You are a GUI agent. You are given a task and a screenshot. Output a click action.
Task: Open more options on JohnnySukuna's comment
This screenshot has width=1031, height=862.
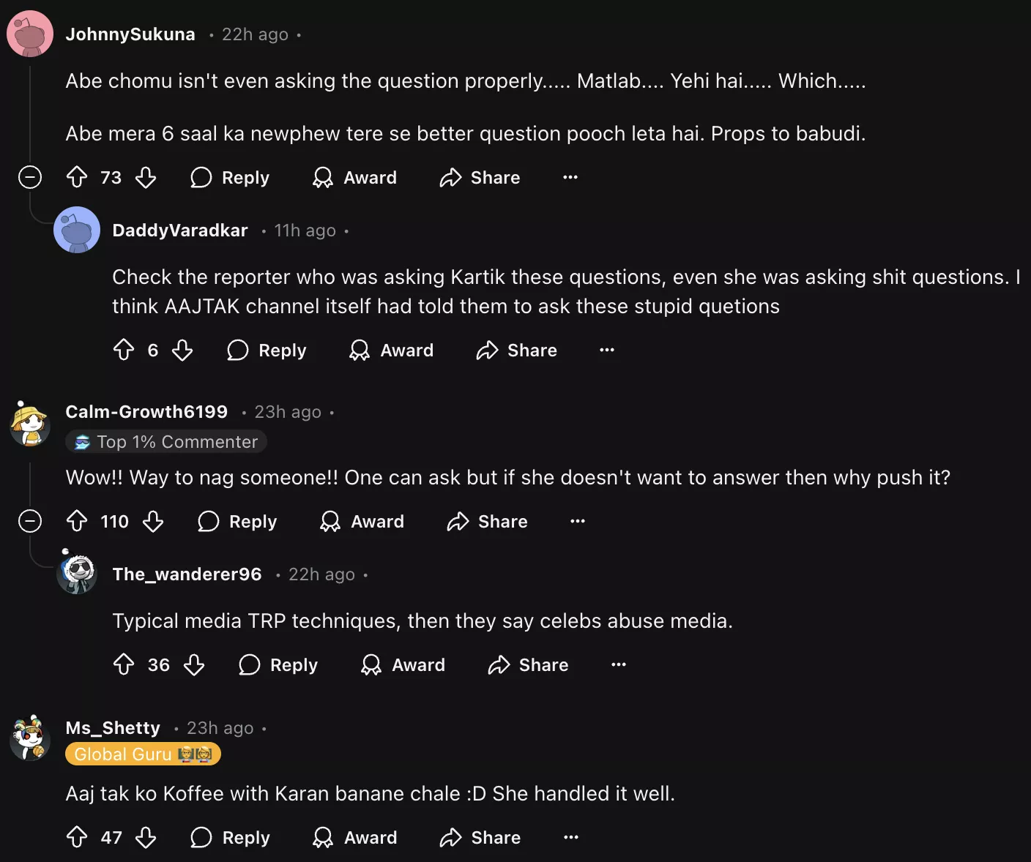pyautogui.click(x=570, y=177)
